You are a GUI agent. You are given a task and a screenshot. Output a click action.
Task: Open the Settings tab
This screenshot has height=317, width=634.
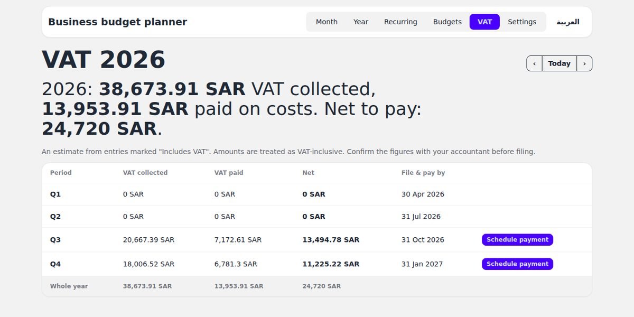point(522,22)
